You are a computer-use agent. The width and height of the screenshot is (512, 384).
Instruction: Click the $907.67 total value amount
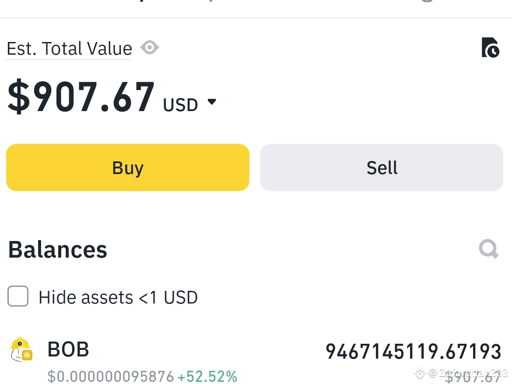[x=81, y=97]
